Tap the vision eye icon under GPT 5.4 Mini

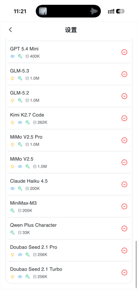[12, 56]
